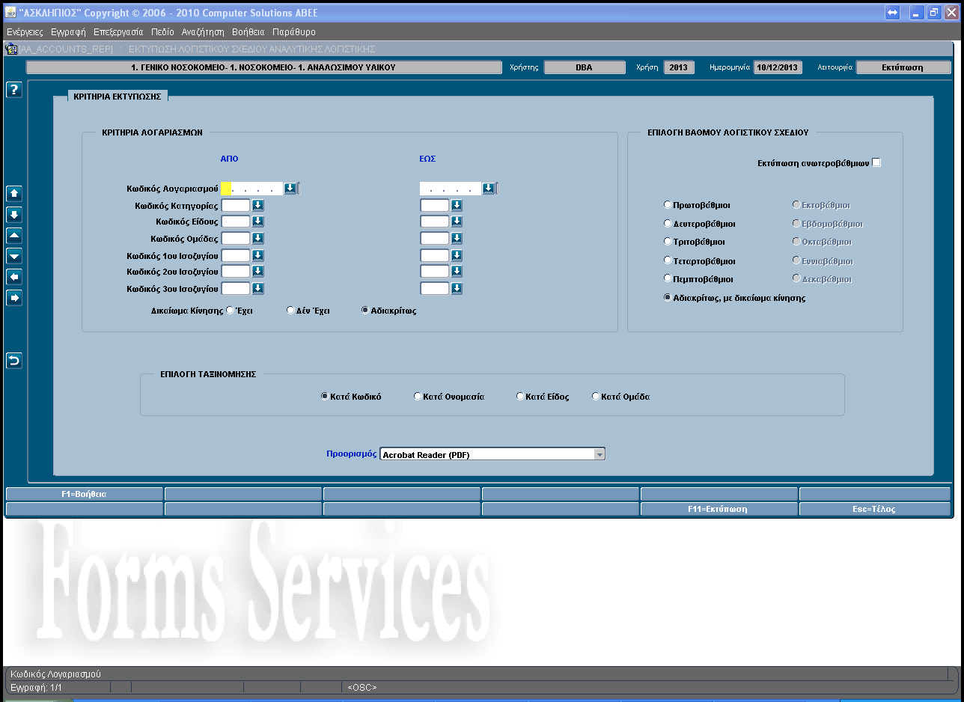Sort Κατά Ομάδα radio button
The width and height of the screenshot is (964, 702).
click(x=596, y=397)
